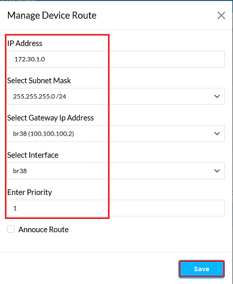The height and width of the screenshot is (284, 233).
Task: Click the IP Address field label
Action: tap(24, 43)
